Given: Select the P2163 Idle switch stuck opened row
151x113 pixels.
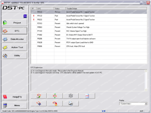Looking at the screenshot, I should click(x=89, y=24).
